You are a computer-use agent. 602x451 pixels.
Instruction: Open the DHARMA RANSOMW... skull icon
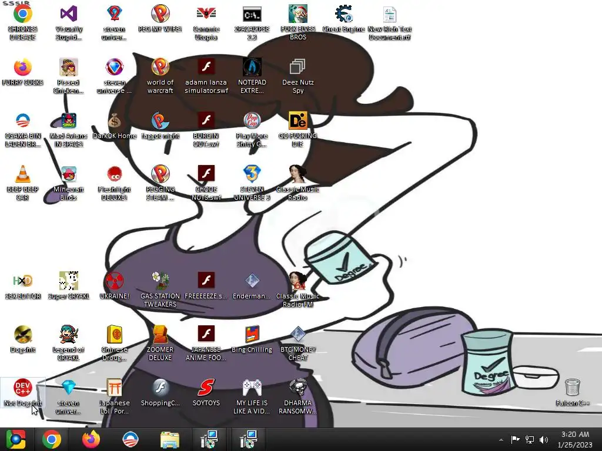coord(298,396)
